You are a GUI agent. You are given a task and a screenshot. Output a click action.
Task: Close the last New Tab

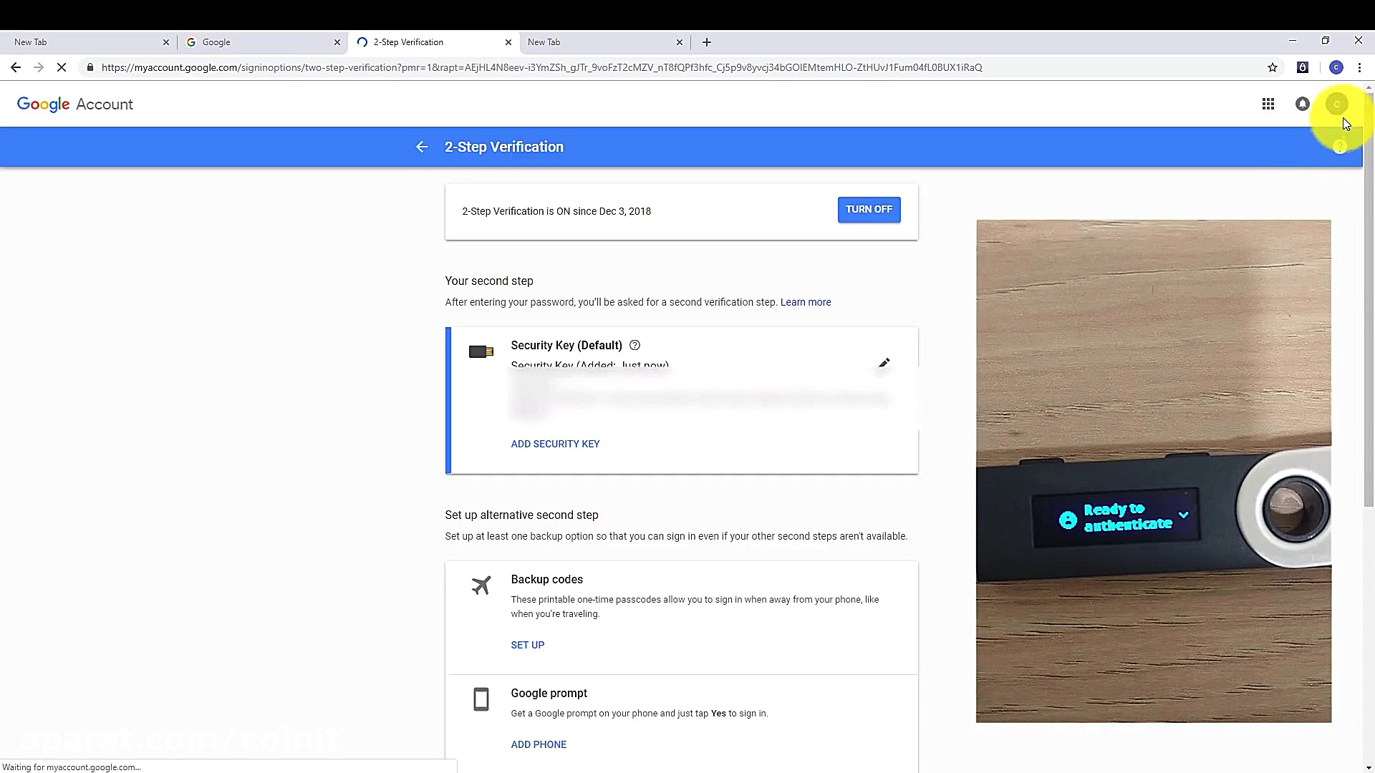tap(680, 42)
